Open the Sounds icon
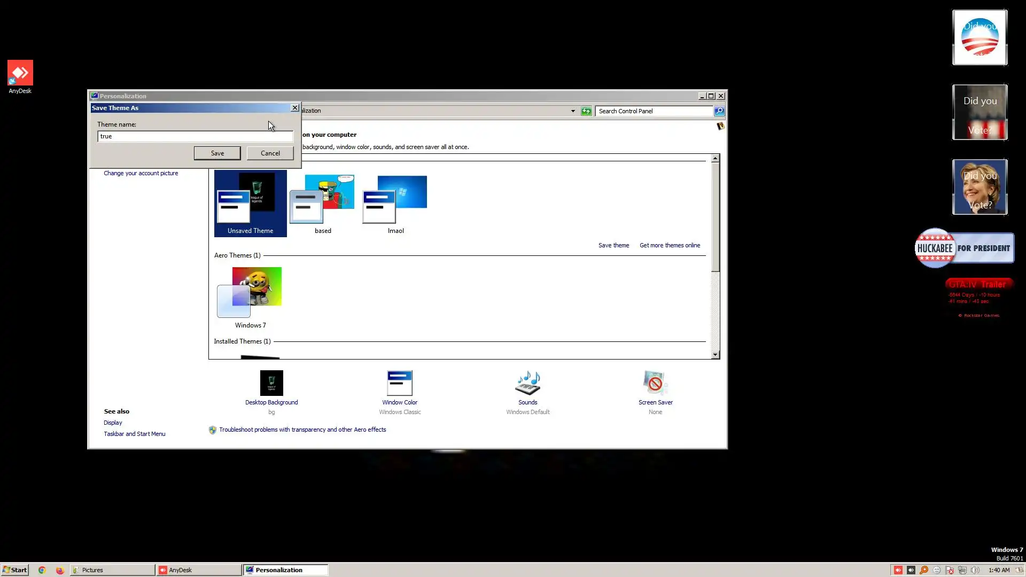Screen dimensions: 1026x577 [527, 384]
